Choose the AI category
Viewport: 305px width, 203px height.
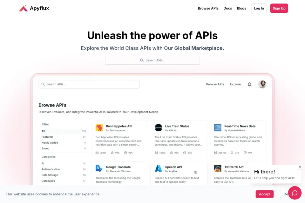point(64,164)
